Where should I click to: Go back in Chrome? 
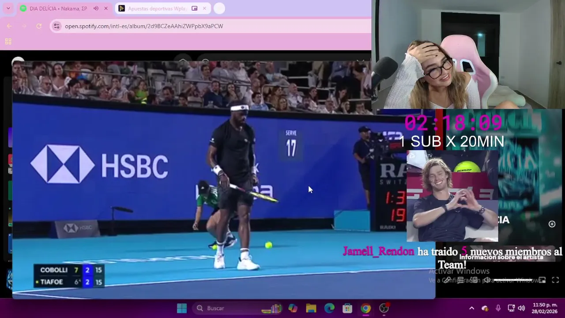tap(9, 26)
